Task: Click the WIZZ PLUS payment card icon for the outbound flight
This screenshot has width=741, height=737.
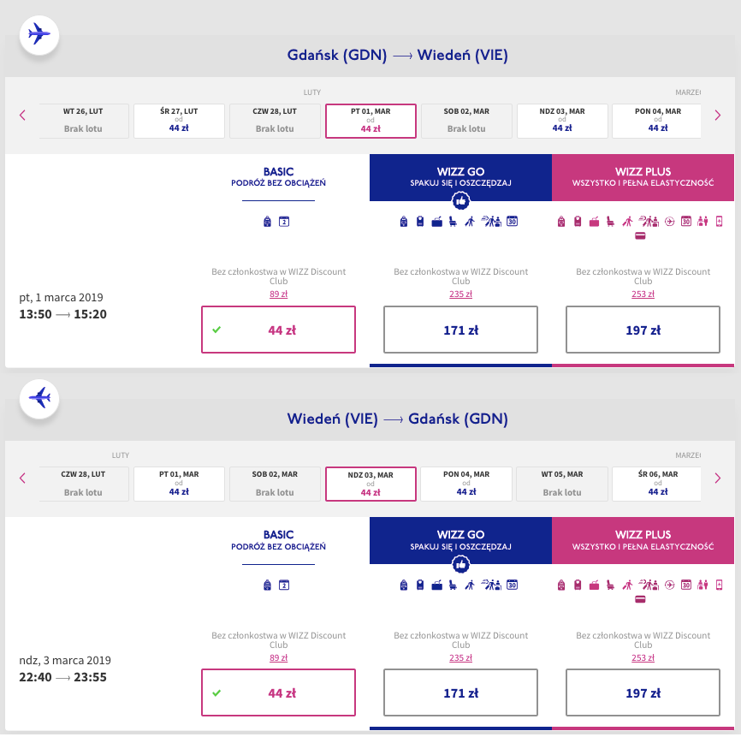Action: point(640,236)
